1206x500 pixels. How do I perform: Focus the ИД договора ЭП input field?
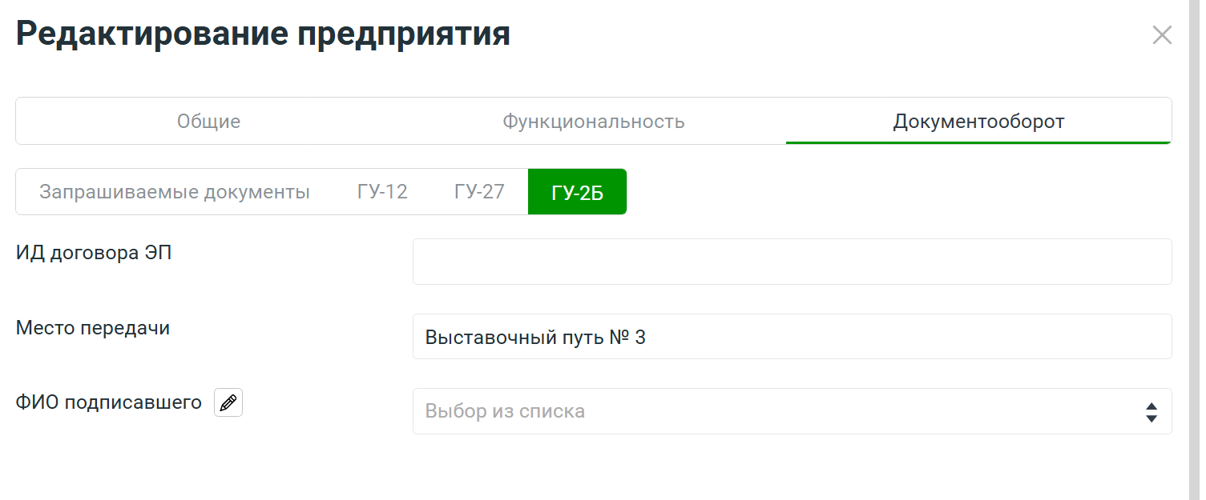[792, 262]
